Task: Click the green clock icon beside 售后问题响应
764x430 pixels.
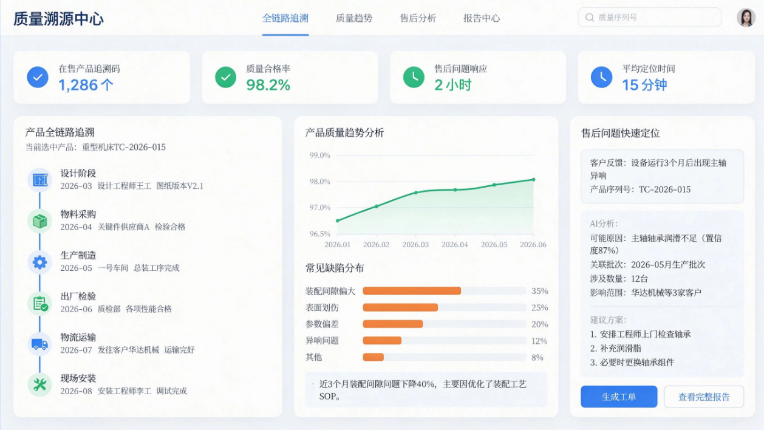Action: pos(414,77)
